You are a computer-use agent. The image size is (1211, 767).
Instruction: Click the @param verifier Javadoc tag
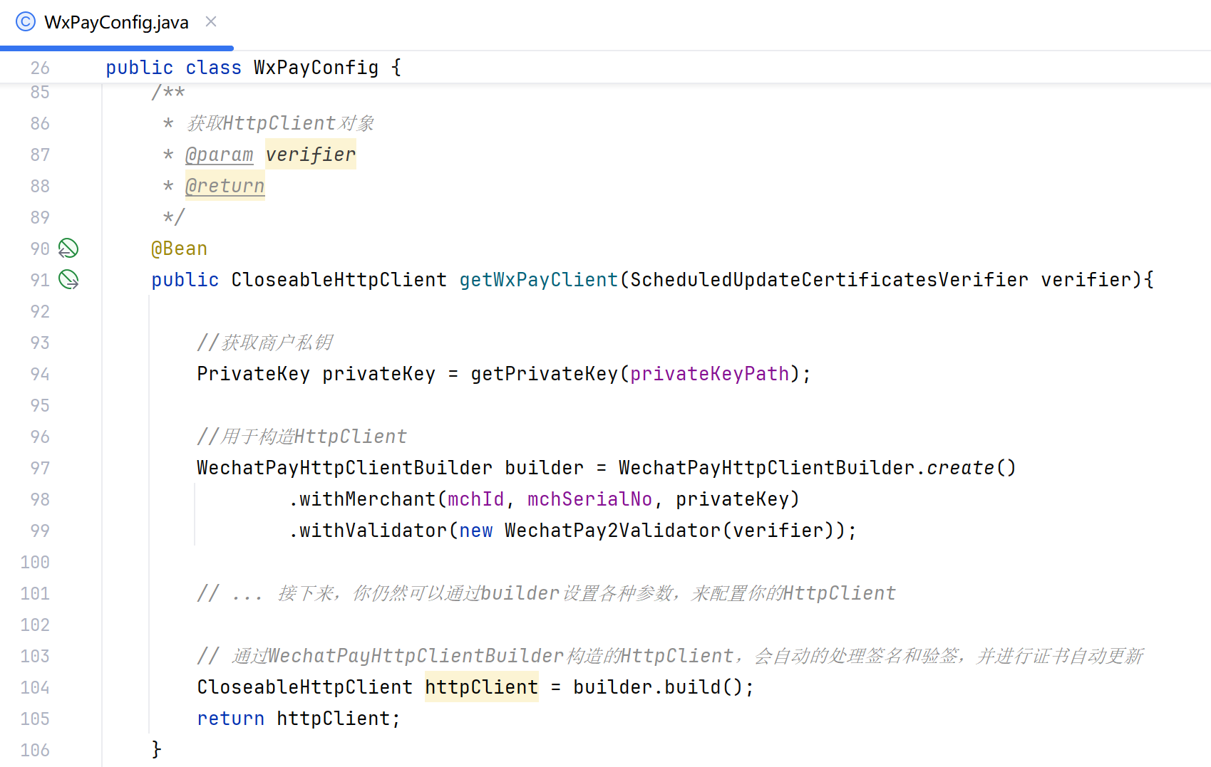click(269, 155)
